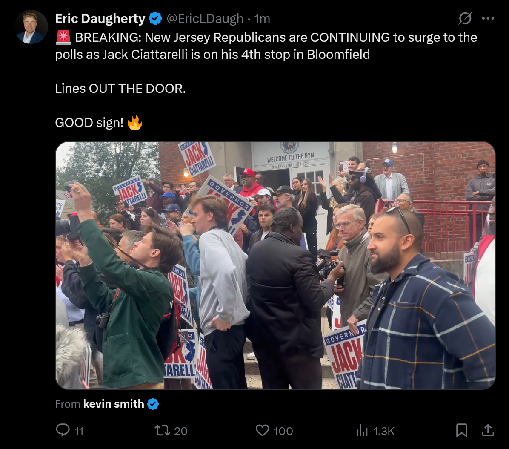509x449 pixels.
Task: Open kevin smith's profile from video credit
Action: pos(114,404)
